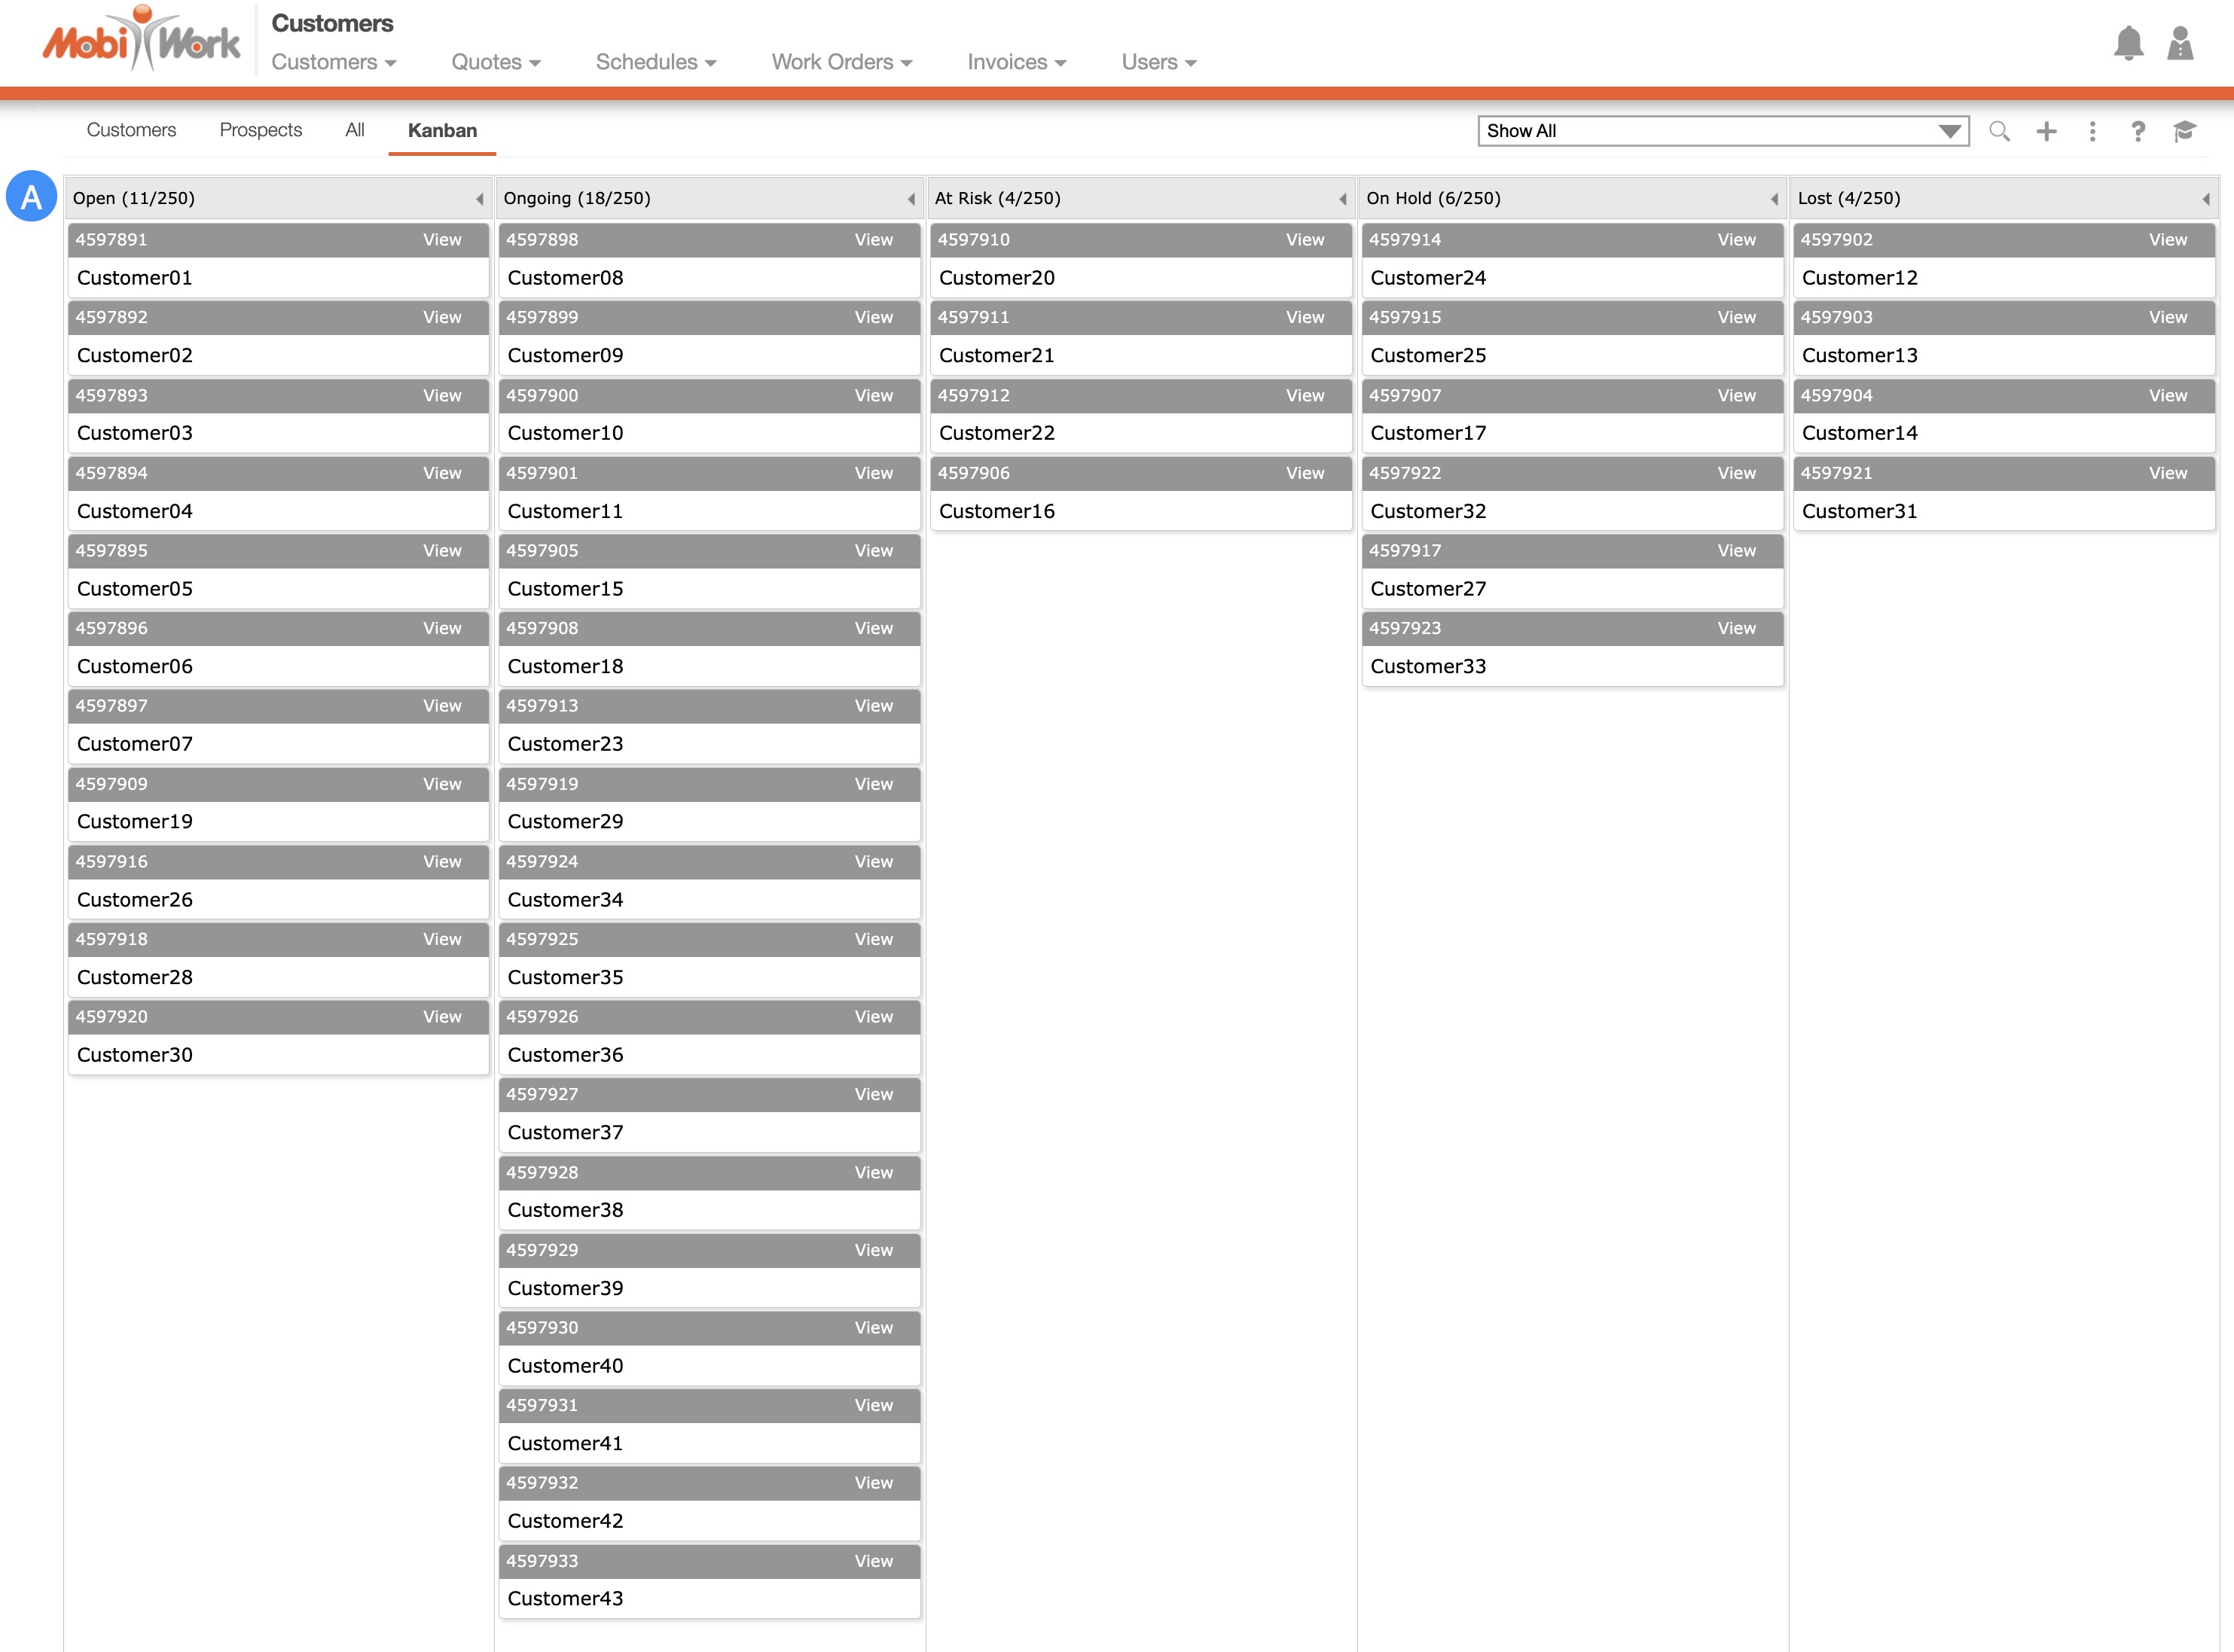The width and height of the screenshot is (2234, 1652).
Task: Switch to the Prospects tab
Action: coord(260,130)
